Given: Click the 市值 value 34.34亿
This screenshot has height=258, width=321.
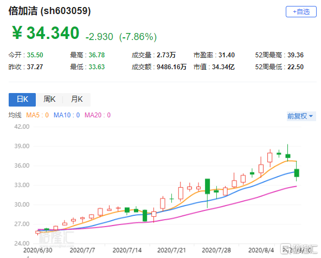Looking at the screenshot, I should tap(223, 67).
